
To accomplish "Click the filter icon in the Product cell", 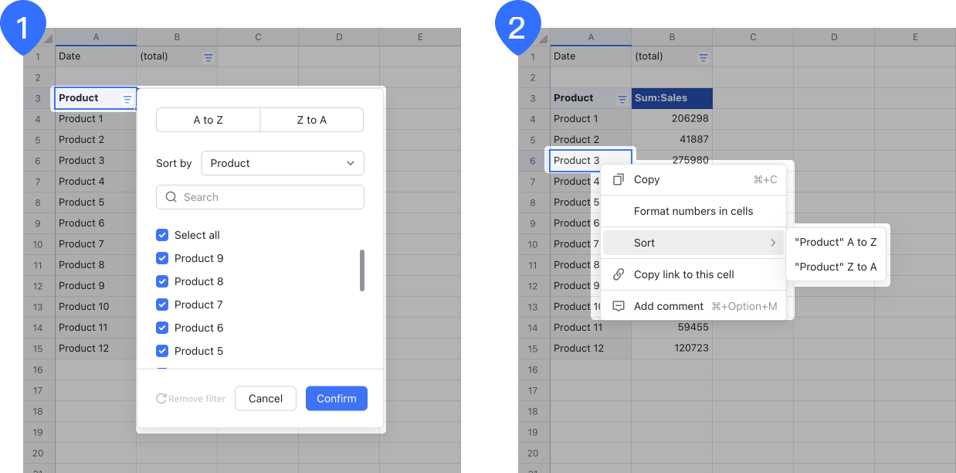I will coord(128,98).
